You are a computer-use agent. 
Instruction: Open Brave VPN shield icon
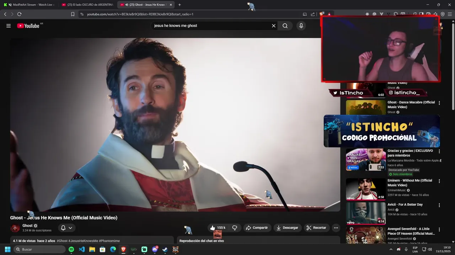pos(443,14)
